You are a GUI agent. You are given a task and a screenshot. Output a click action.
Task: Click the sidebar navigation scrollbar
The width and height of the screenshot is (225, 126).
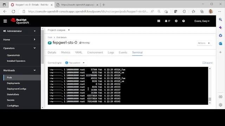point(43,47)
